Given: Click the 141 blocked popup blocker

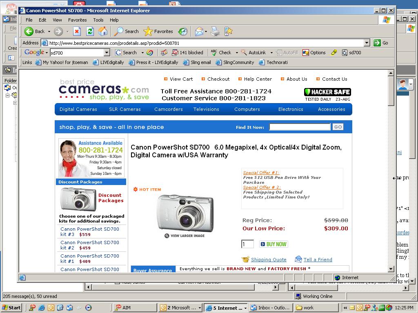Looking at the screenshot, I should click(187, 53).
